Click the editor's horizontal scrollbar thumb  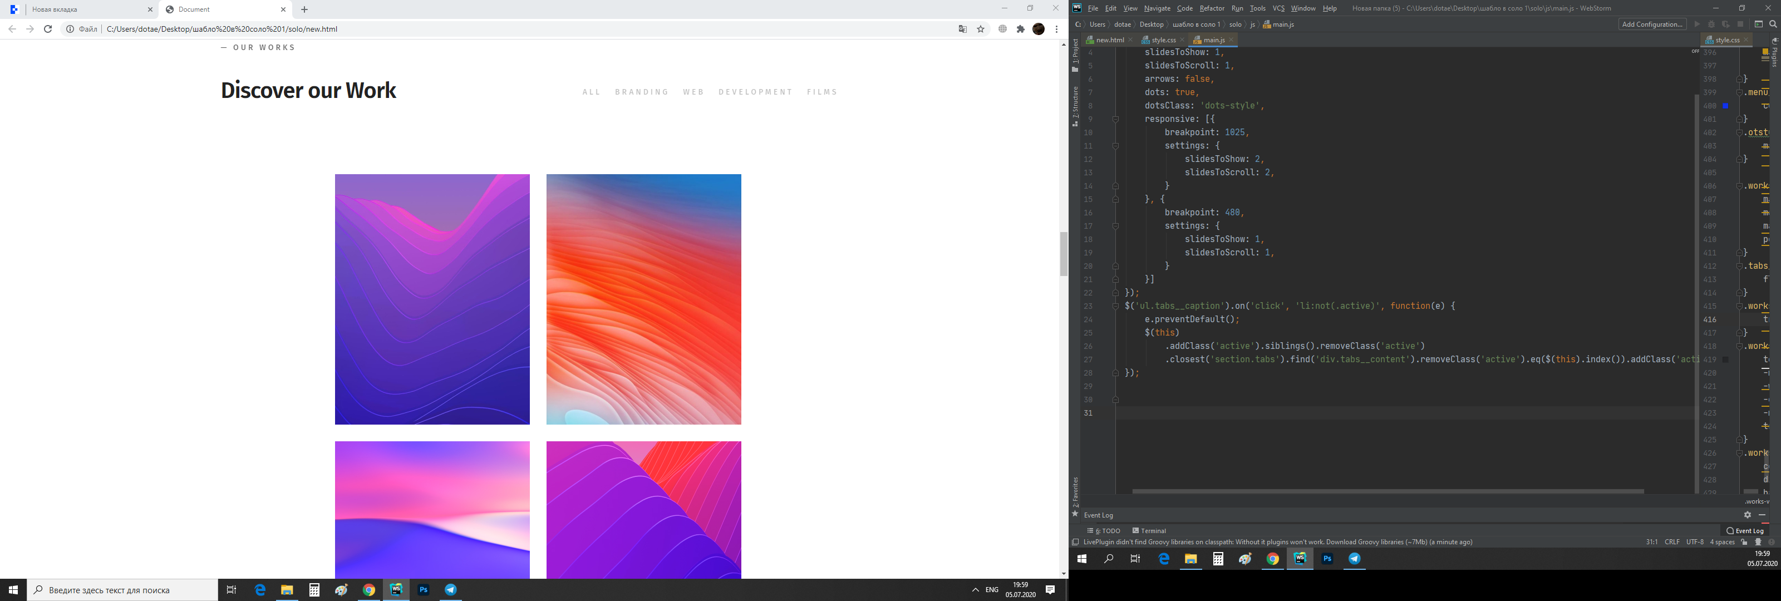coord(1388,492)
